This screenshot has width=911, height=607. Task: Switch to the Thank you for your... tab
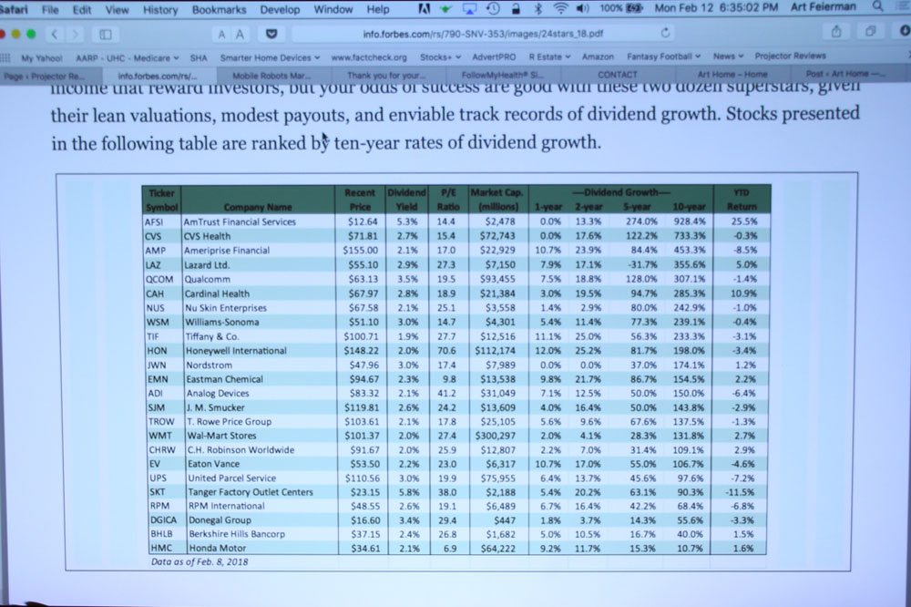point(385,75)
